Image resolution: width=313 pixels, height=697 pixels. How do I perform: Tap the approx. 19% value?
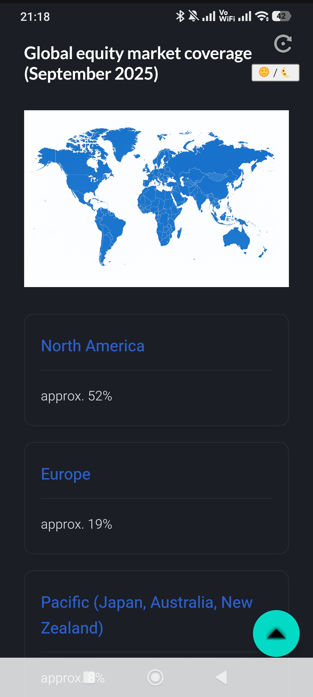tap(76, 524)
